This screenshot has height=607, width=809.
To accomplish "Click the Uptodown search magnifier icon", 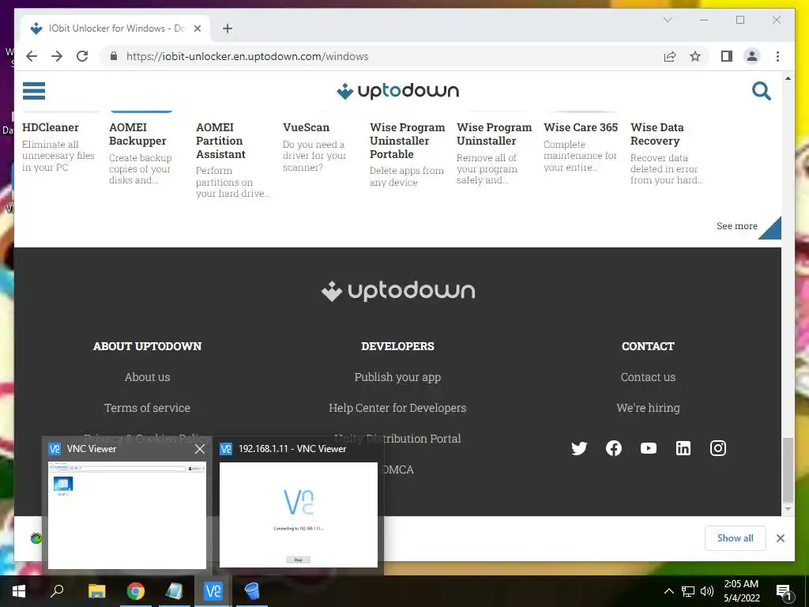I will click(761, 91).
